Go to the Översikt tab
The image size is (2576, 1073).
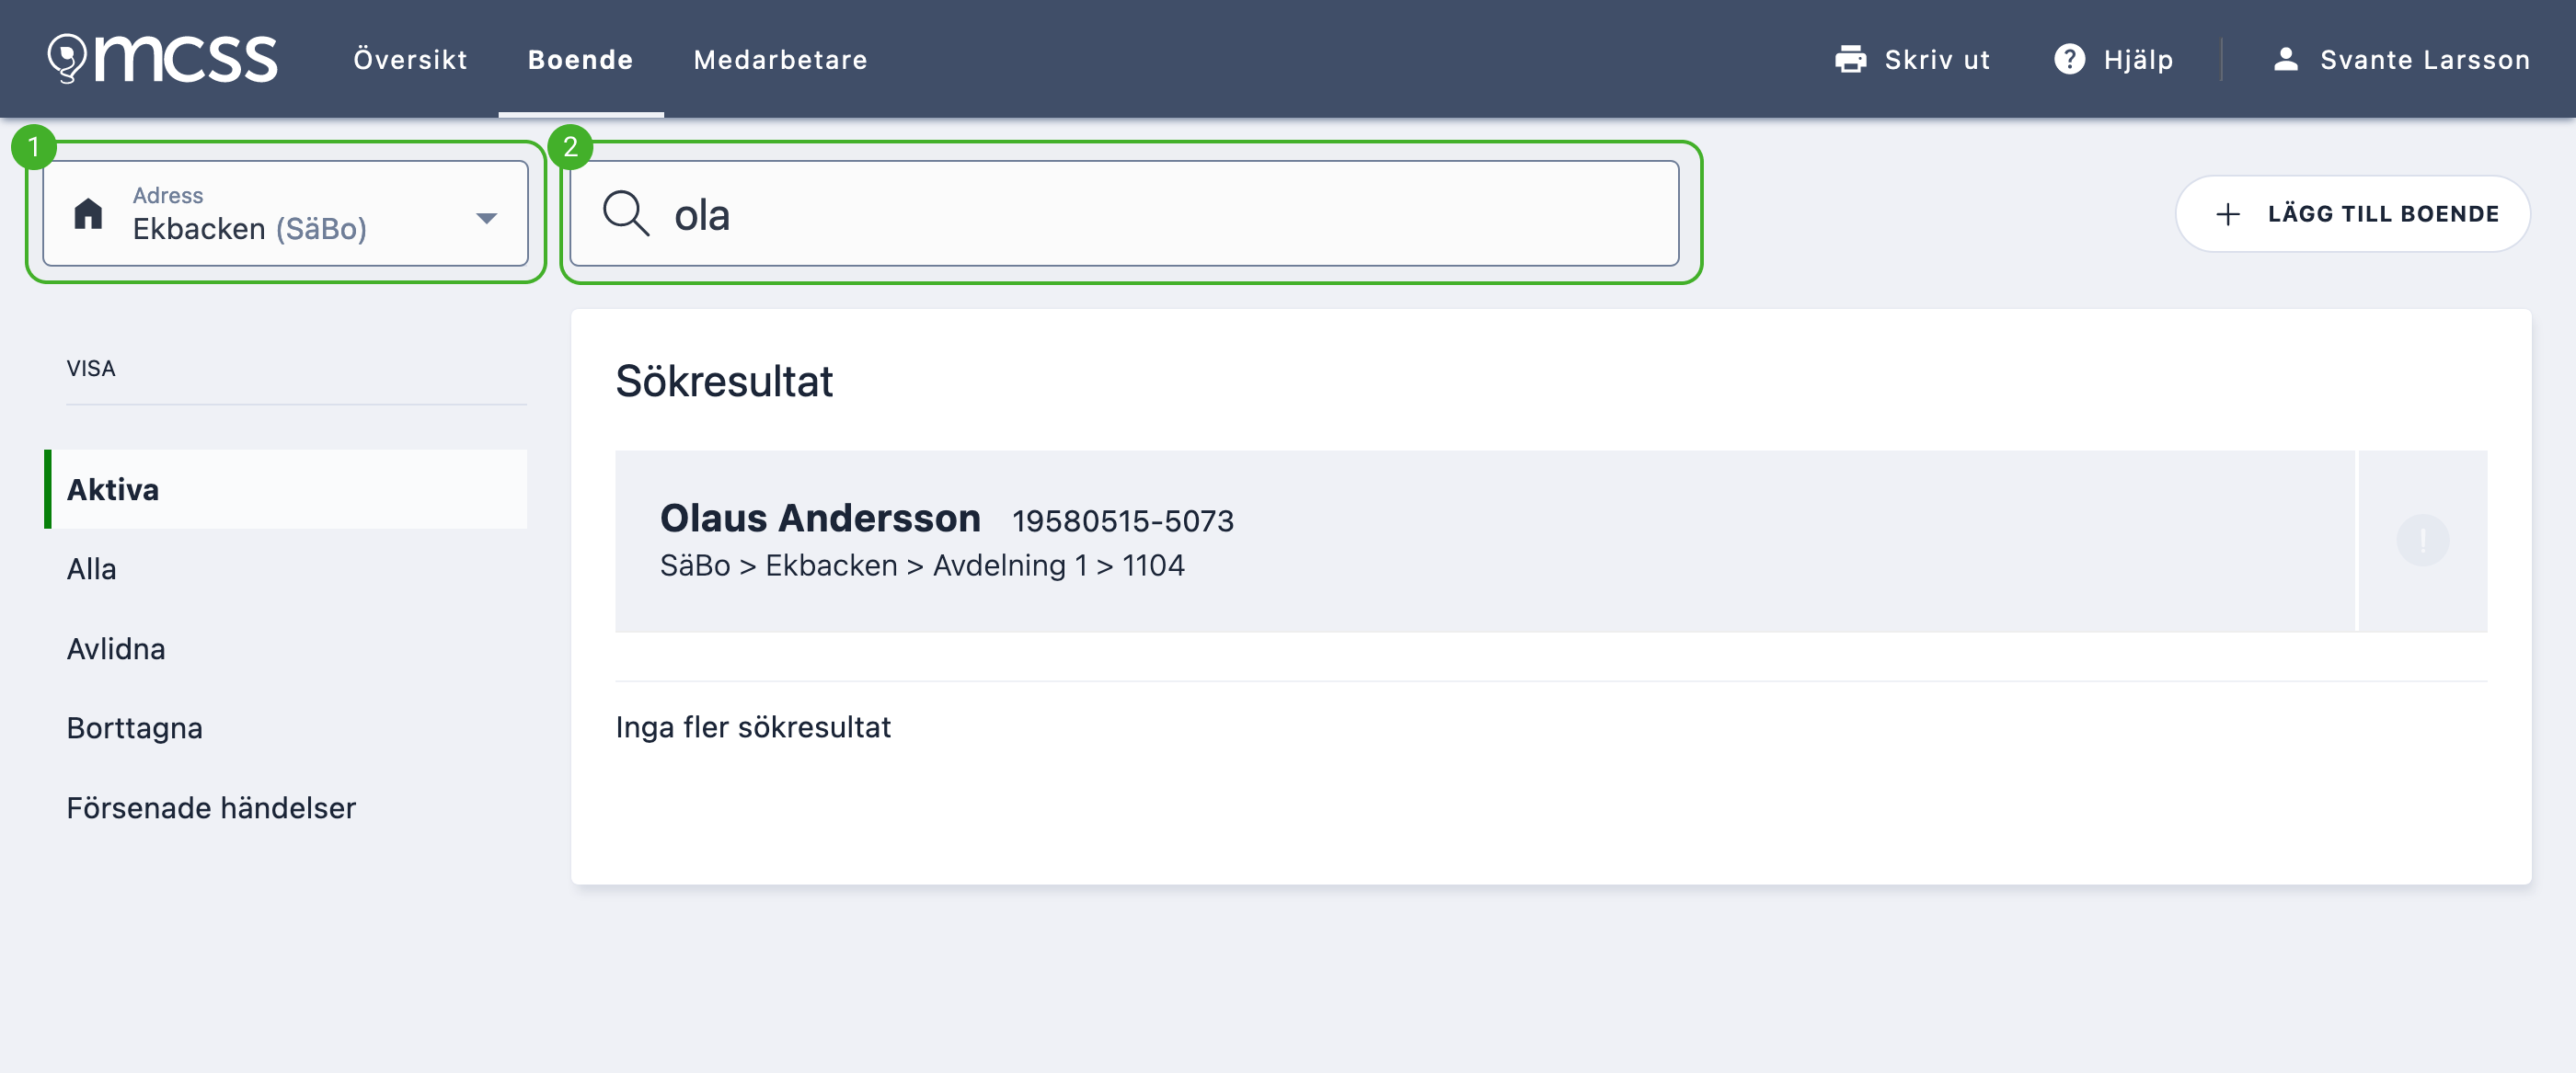point(410,60)
